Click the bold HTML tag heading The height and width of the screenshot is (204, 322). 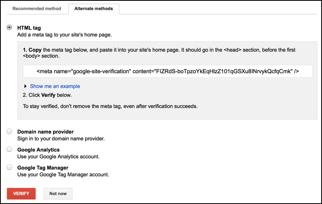coord(29,28)
